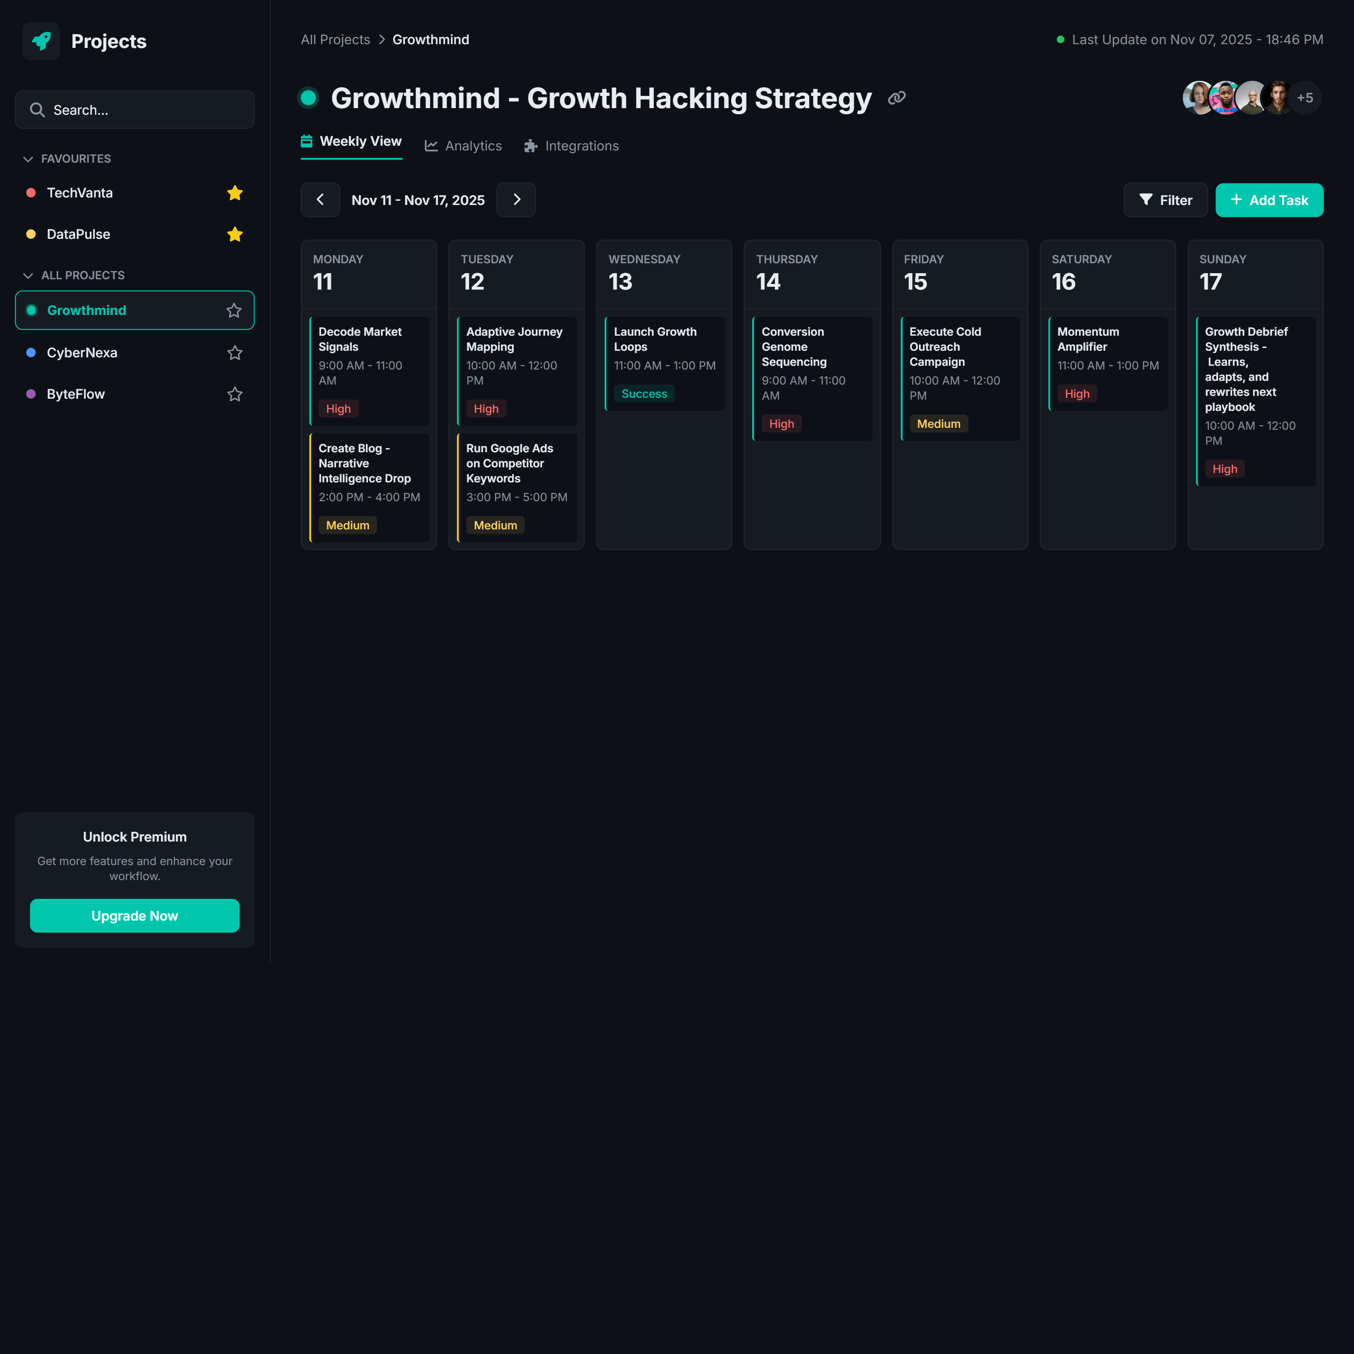The width and height of the screenshot is (1354, 1354).
Task: Click the Upgrade Now button
Action: coord(134,915)
